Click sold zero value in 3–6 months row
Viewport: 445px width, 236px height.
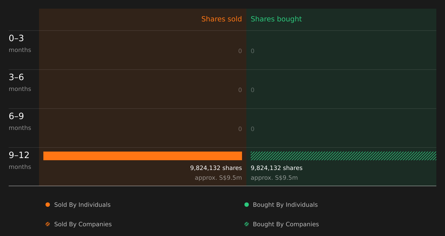(x=240, y=90)
